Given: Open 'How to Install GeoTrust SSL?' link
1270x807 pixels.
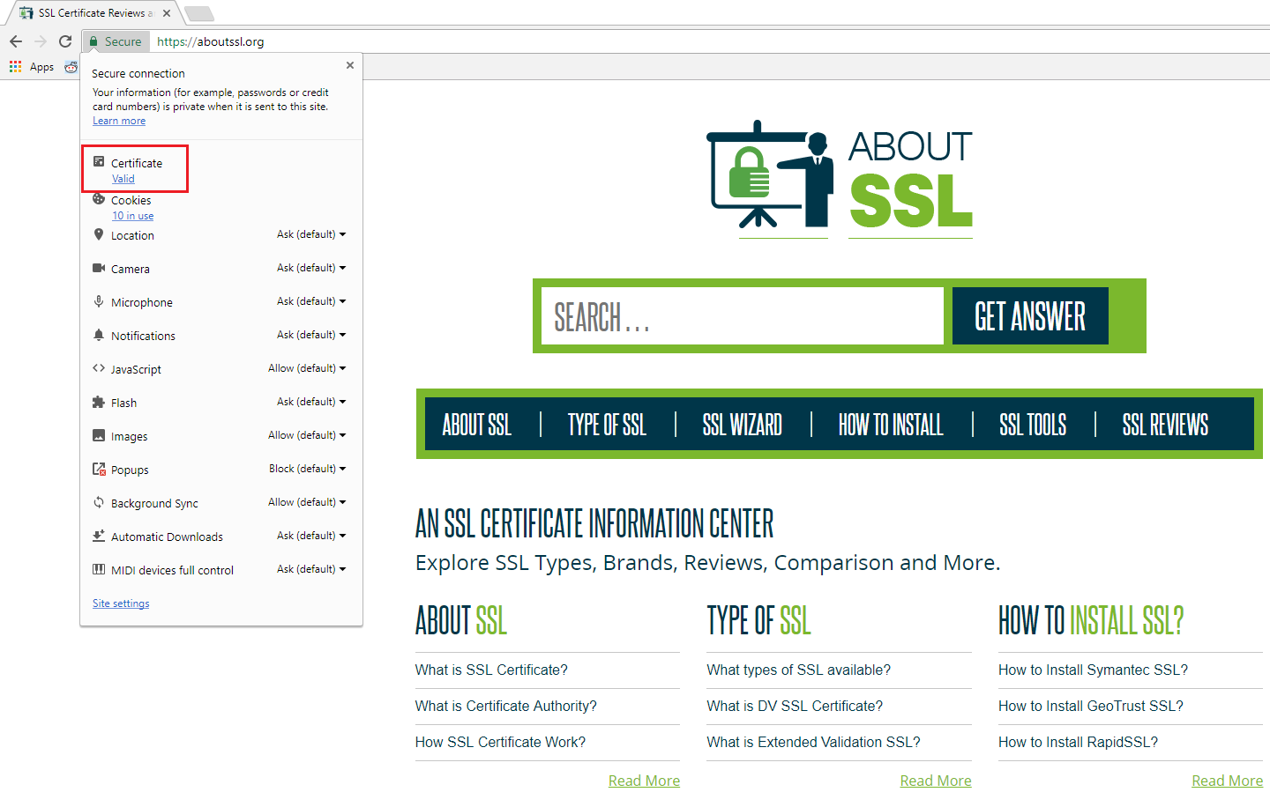Looking at the screenshot, I should (1091, 706).
